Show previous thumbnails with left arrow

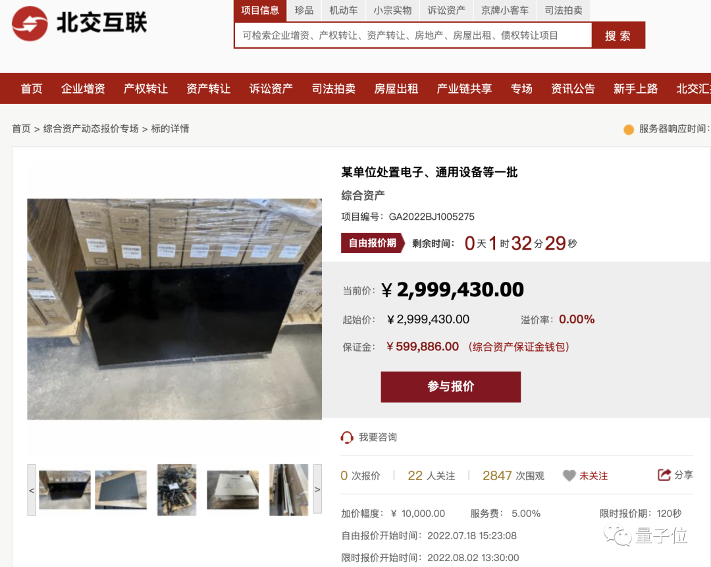(x=32, y=490)
